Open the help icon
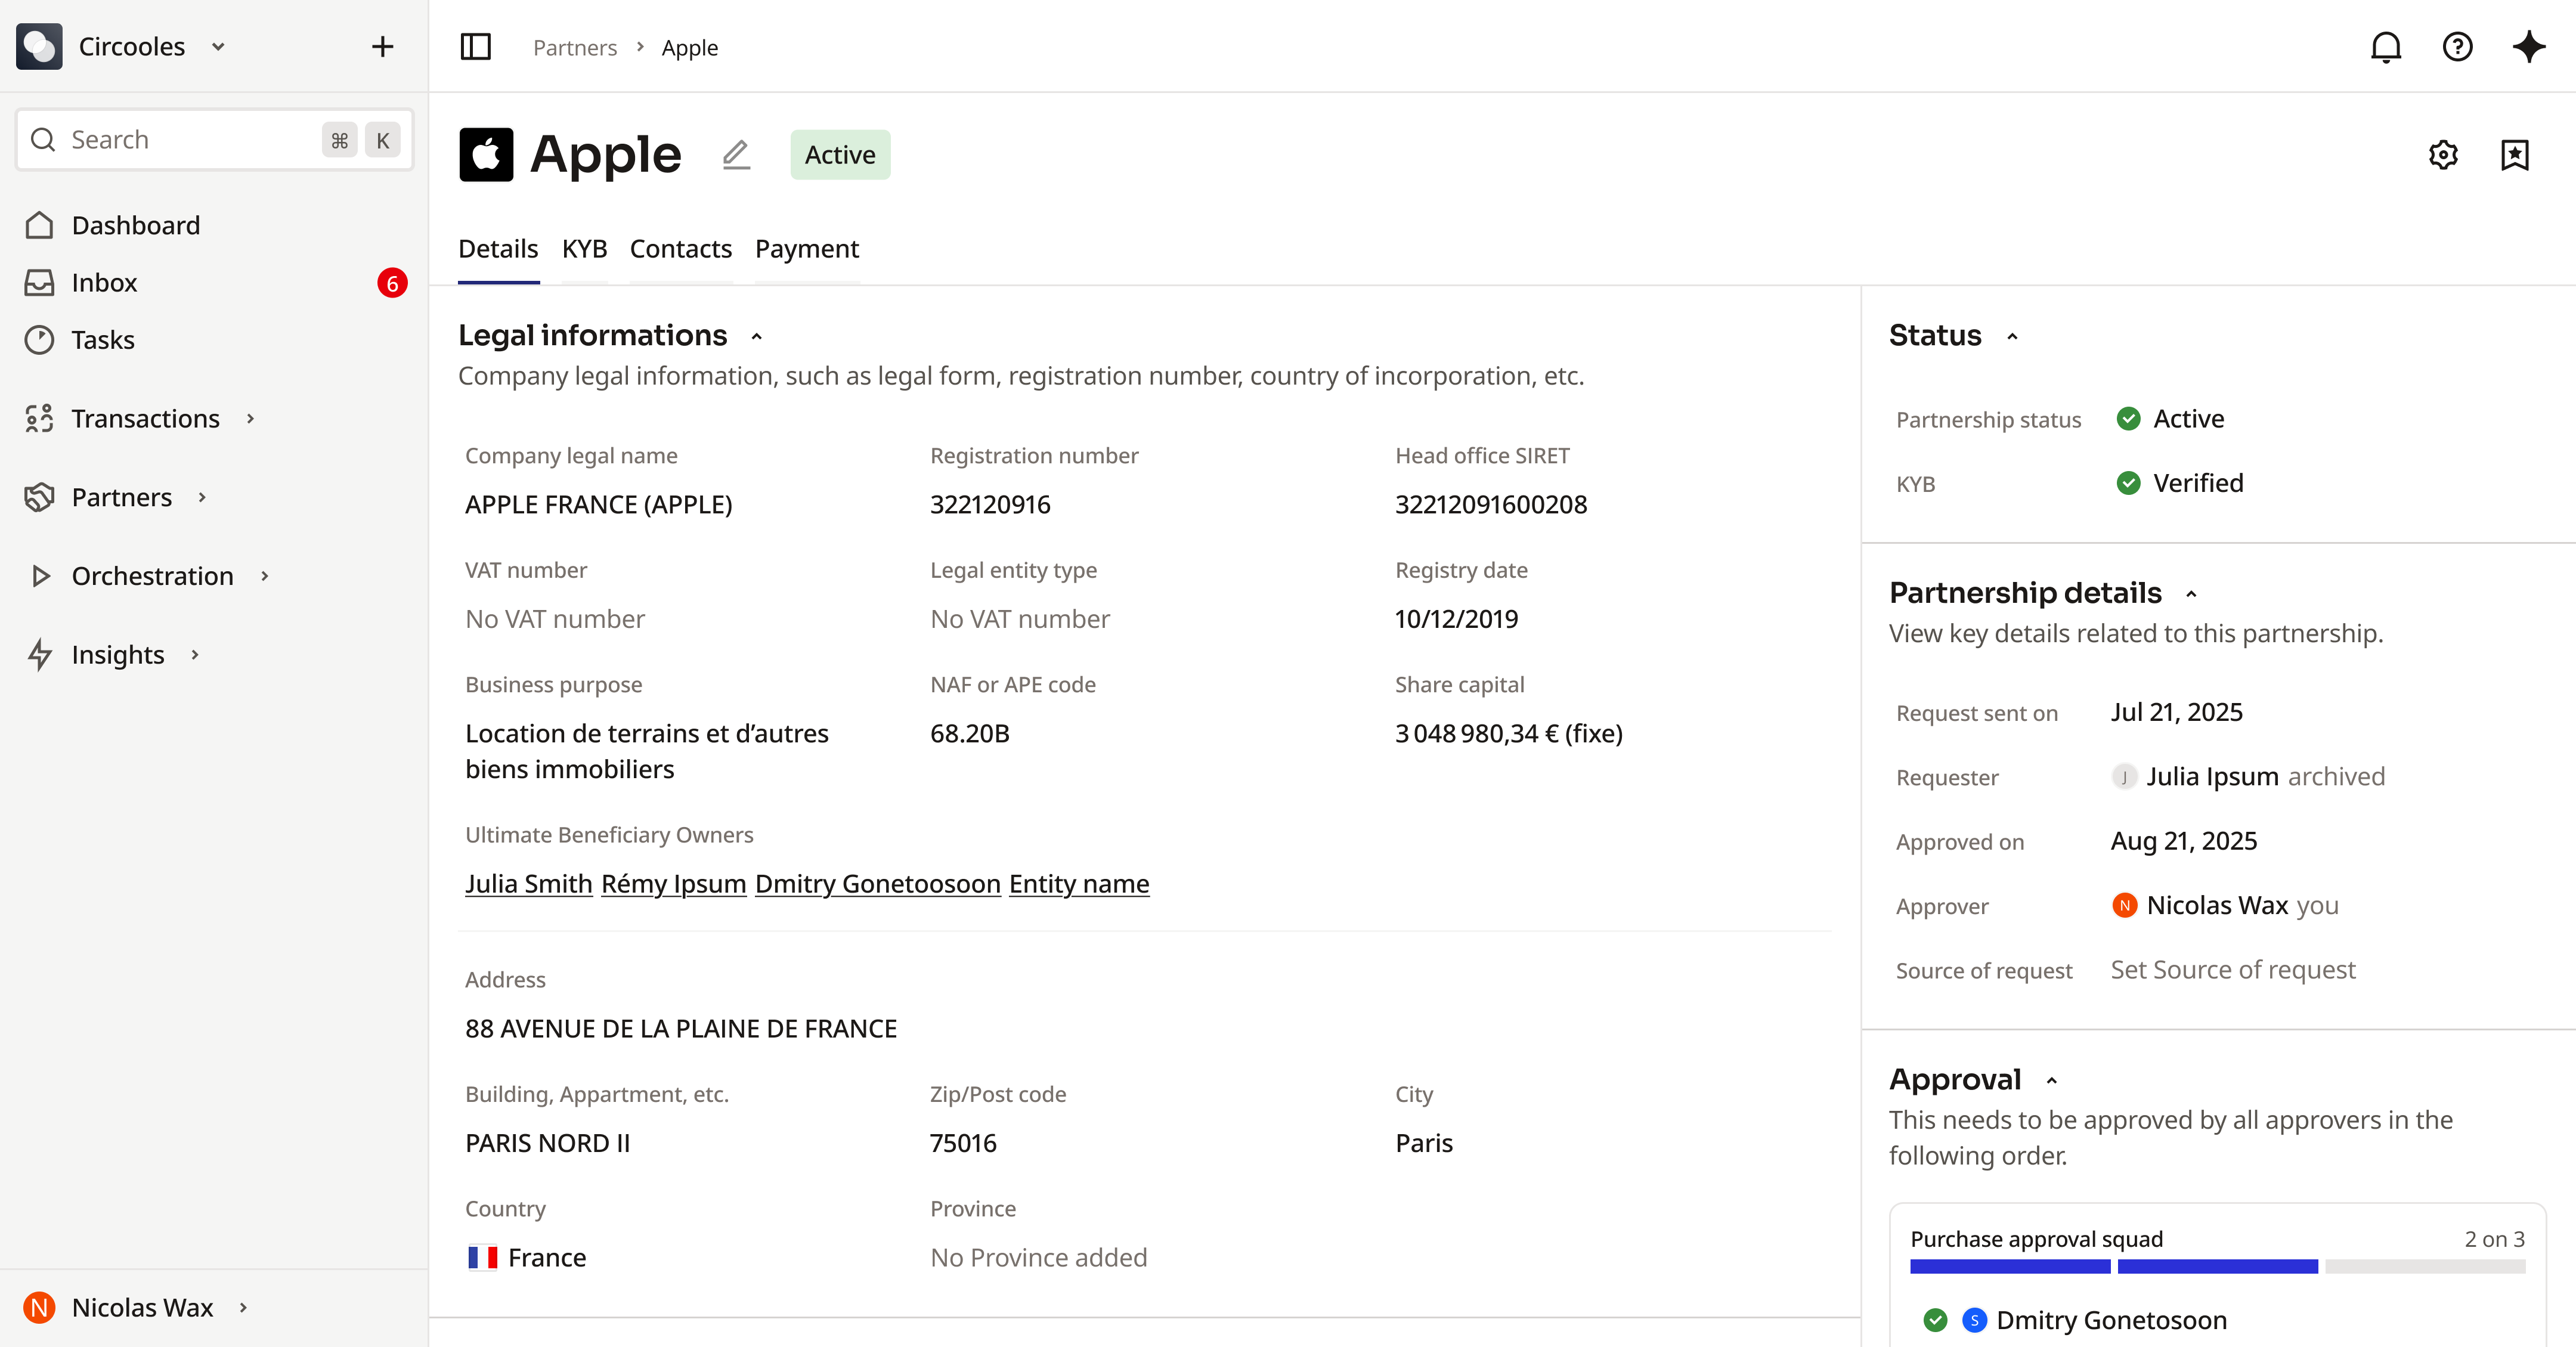2576x1347 pixels. click(x=2457, y=46)
